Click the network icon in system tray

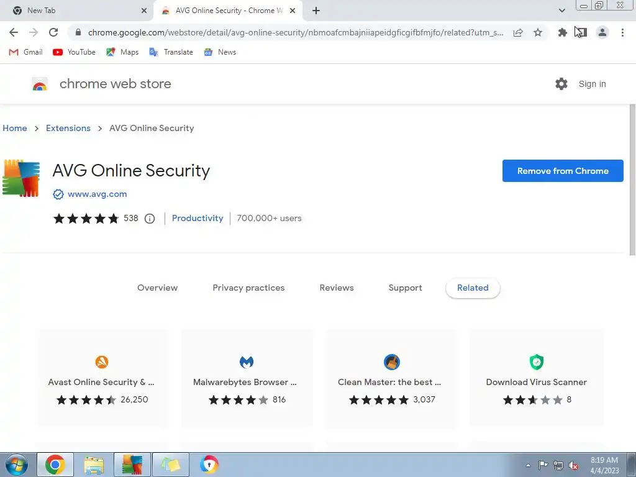[558, 465]
